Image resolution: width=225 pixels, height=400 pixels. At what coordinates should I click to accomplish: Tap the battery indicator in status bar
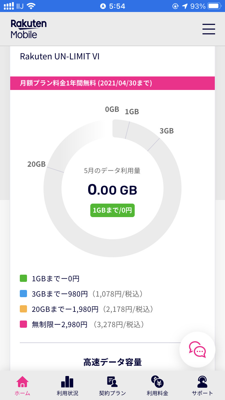pyautogui.click(x=214, y=6)
